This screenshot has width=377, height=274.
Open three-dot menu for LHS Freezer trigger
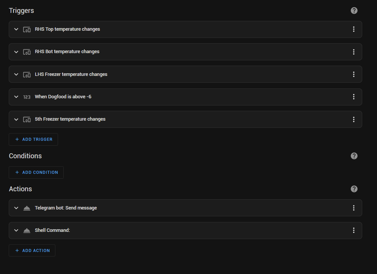353,74
